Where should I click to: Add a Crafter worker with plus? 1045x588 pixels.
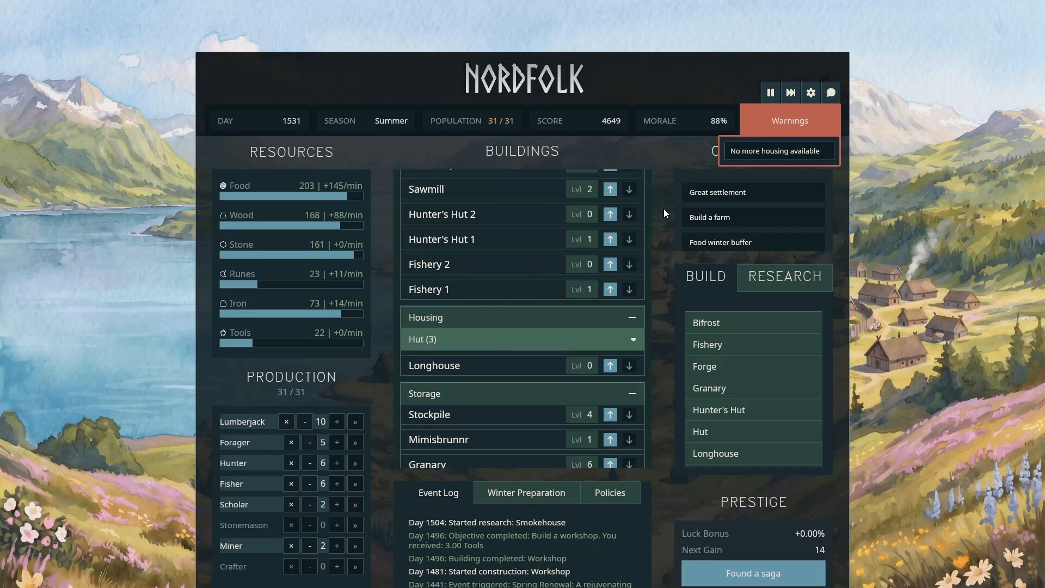(337, 567)
